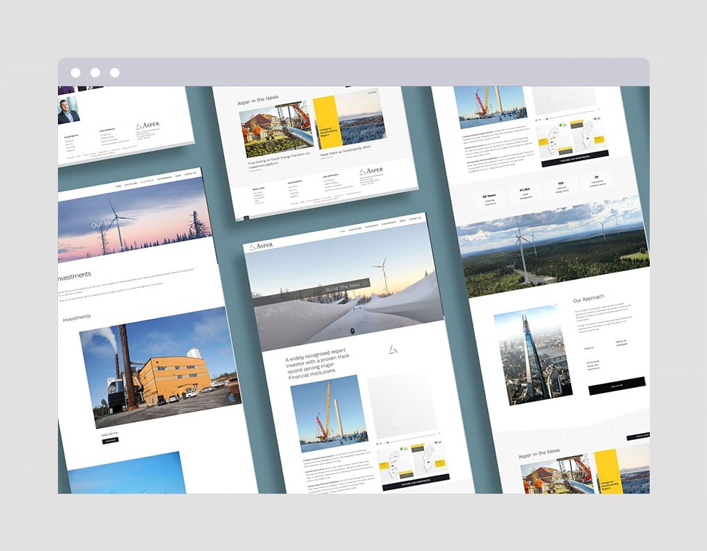Open the crane photo on the home page
This screenshot has height=551, width=707.
click(329, 413)
